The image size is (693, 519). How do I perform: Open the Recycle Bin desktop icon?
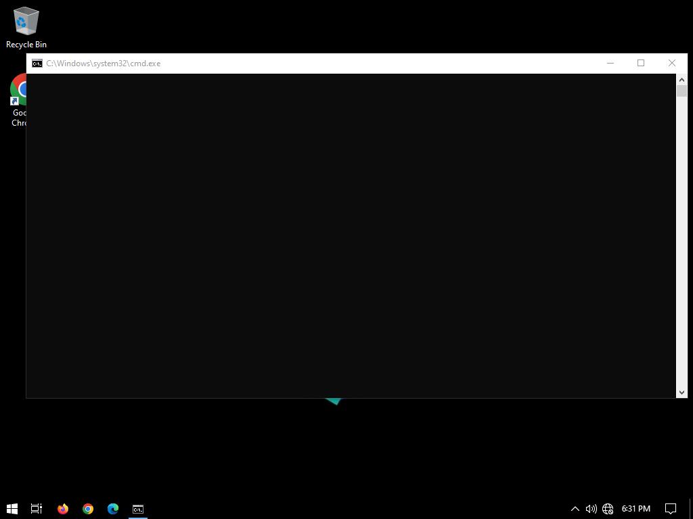(x=26, y=27)
